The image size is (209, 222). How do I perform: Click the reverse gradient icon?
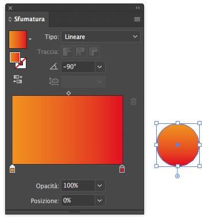click(18, 79)
